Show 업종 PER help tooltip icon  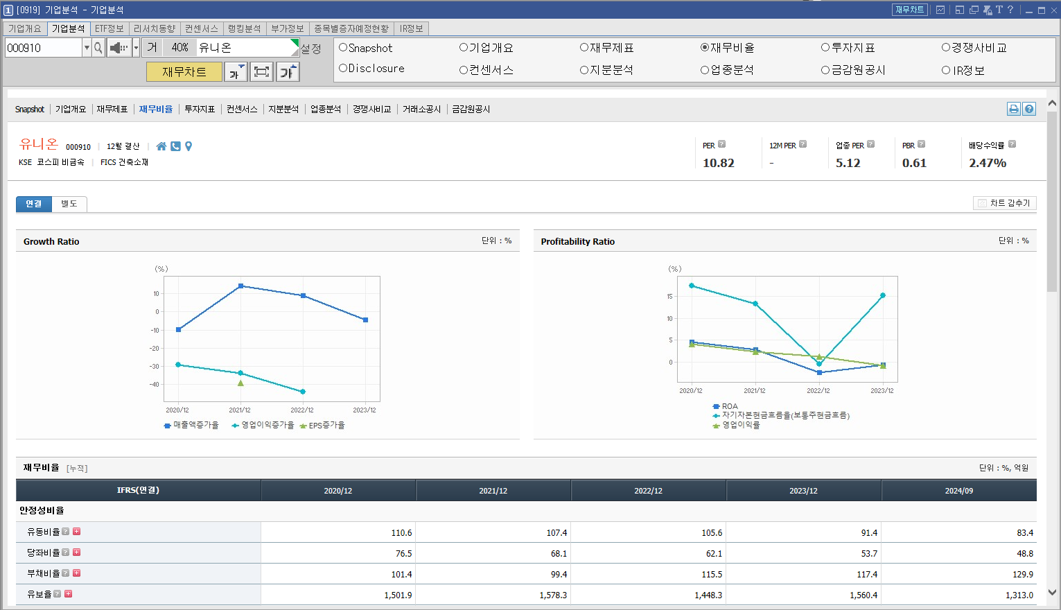click(x=870, y=144)
